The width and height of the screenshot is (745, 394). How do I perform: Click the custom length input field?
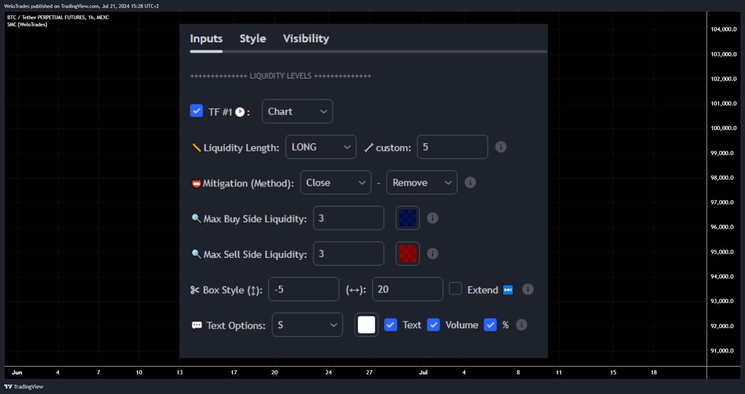coord(452,147)
